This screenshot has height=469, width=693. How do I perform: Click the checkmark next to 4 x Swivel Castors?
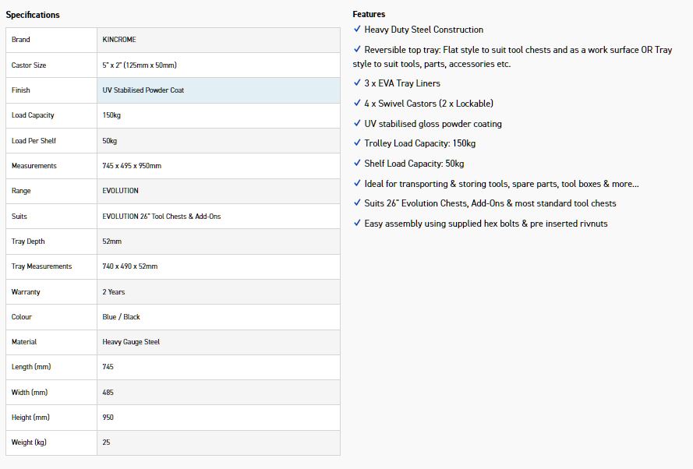point(356,104)
